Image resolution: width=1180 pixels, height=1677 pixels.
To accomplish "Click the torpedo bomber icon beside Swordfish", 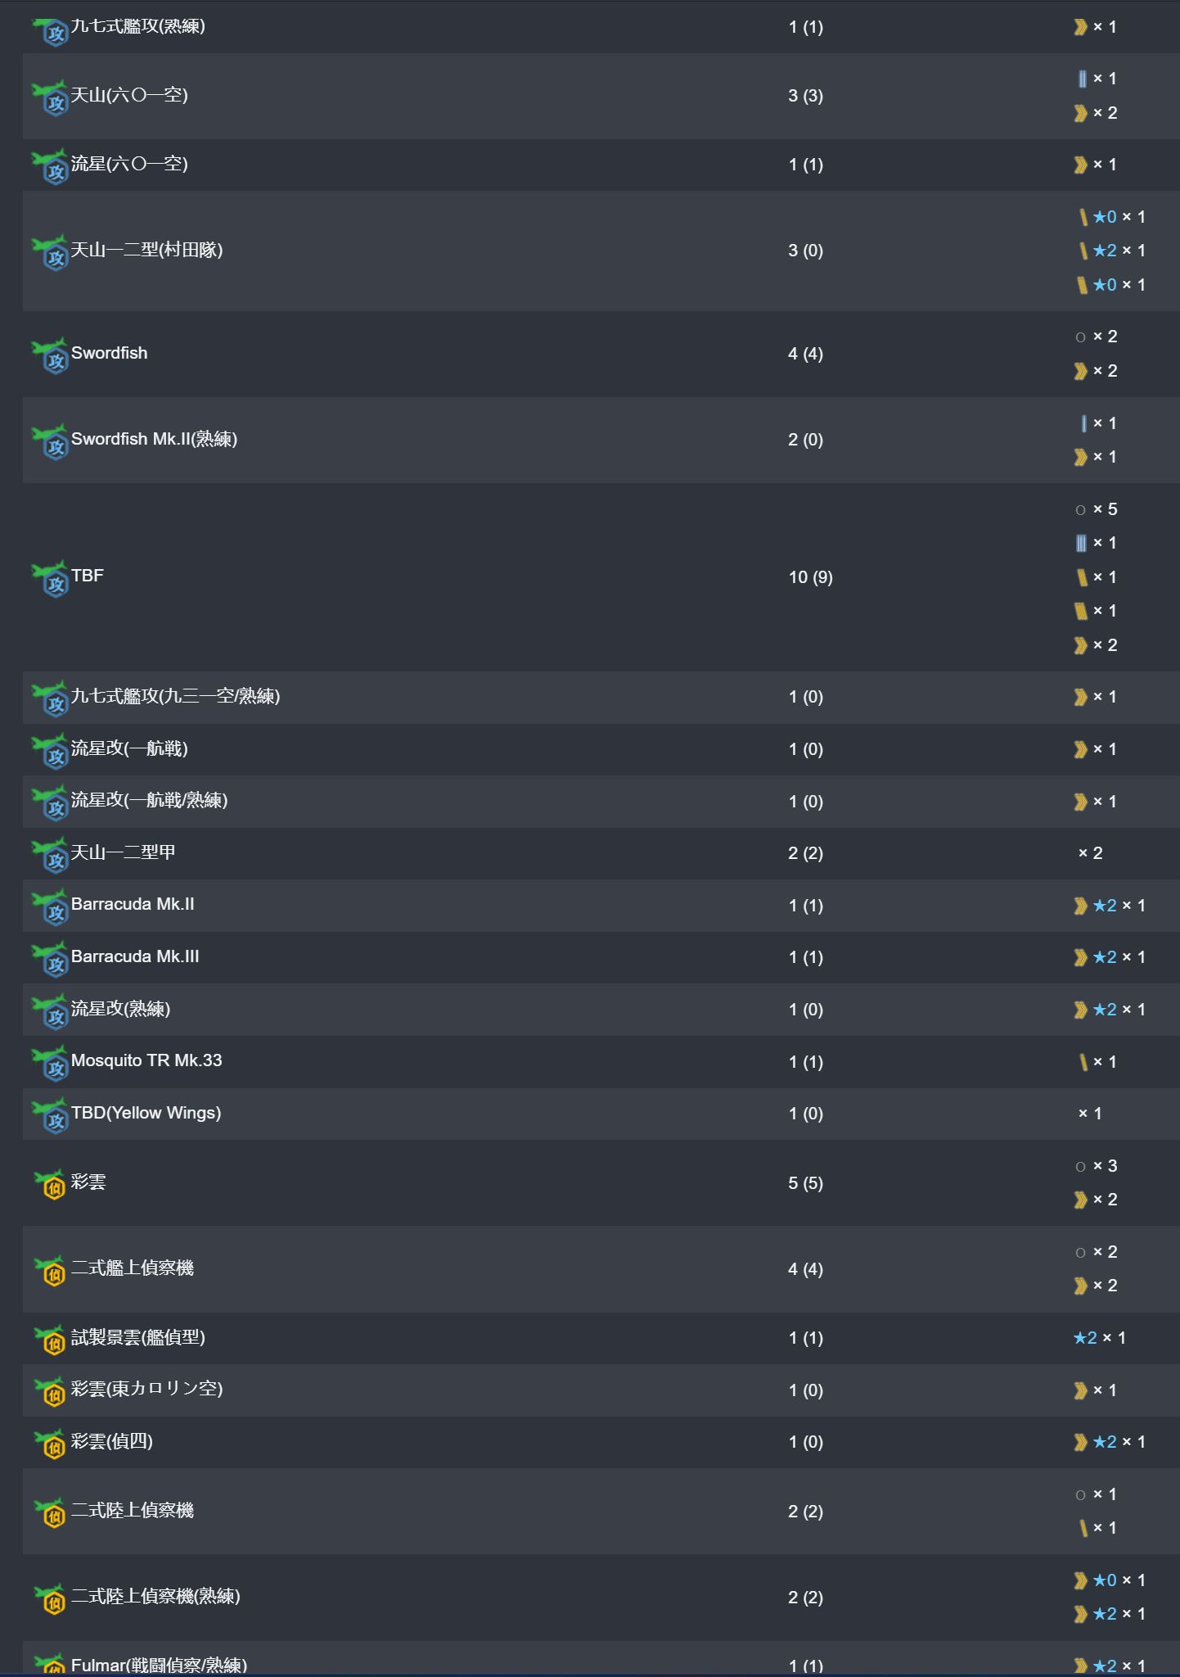I will click(50, 355).
